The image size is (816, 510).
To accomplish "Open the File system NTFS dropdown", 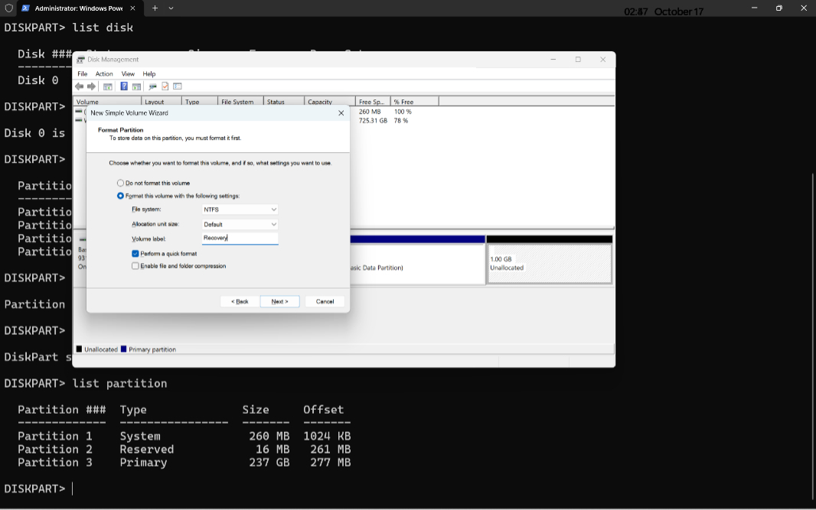I will click(x=240, y=210).
